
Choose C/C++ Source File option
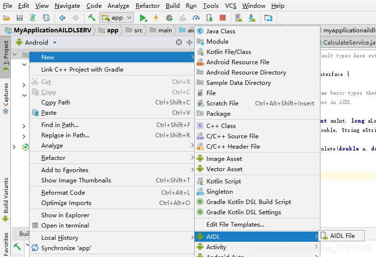257,136
